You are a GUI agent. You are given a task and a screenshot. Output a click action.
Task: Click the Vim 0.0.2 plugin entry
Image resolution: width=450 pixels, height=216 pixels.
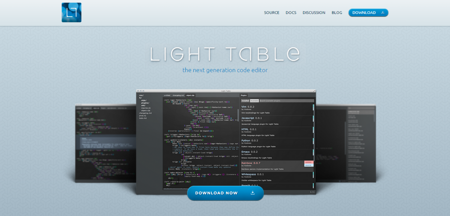[x=276, y=110]
